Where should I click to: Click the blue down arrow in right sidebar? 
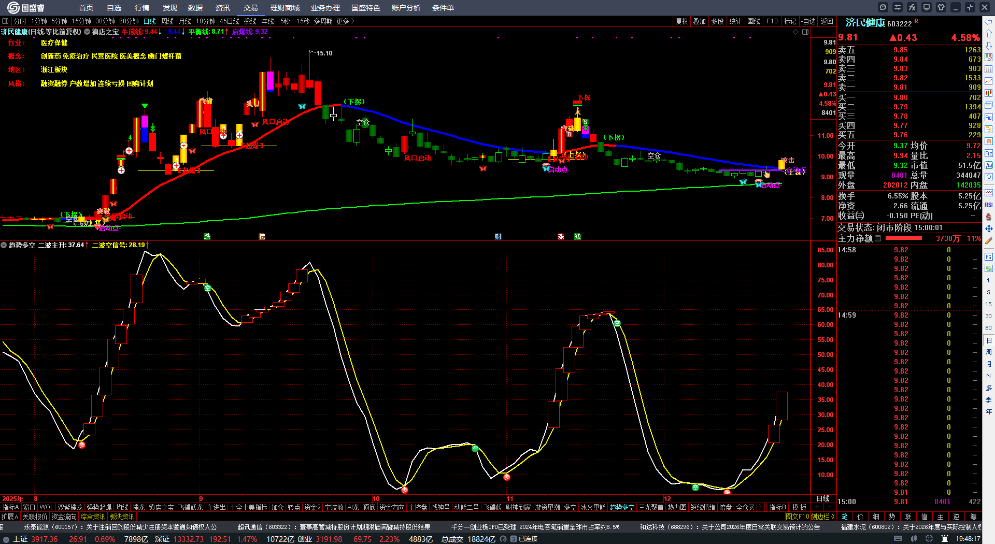pyautogui.click(x=989, y=45)
